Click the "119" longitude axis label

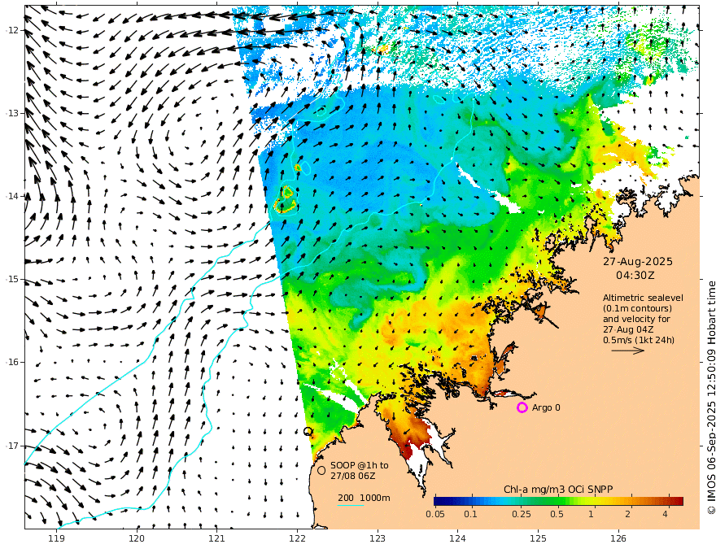tap(56, 539)
